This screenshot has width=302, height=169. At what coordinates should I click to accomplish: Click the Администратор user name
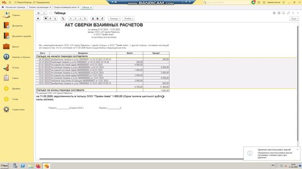click(274, 2)
